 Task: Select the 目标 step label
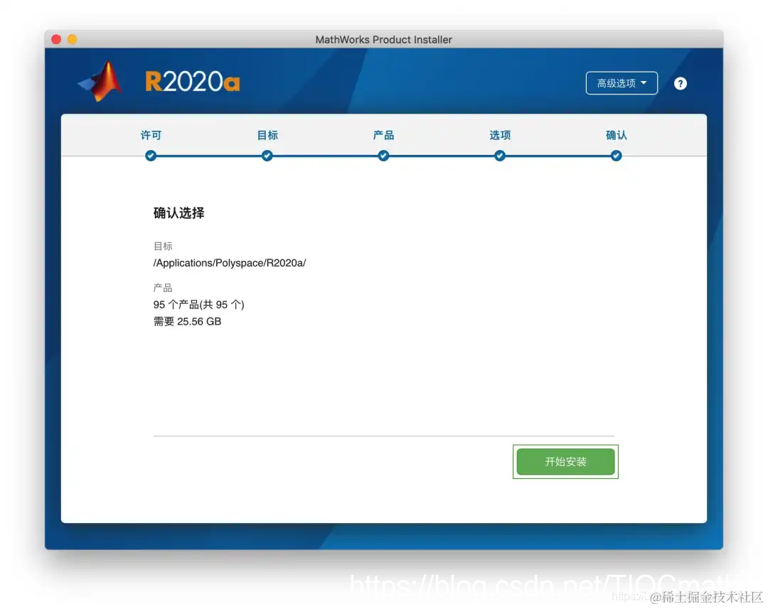267,135
